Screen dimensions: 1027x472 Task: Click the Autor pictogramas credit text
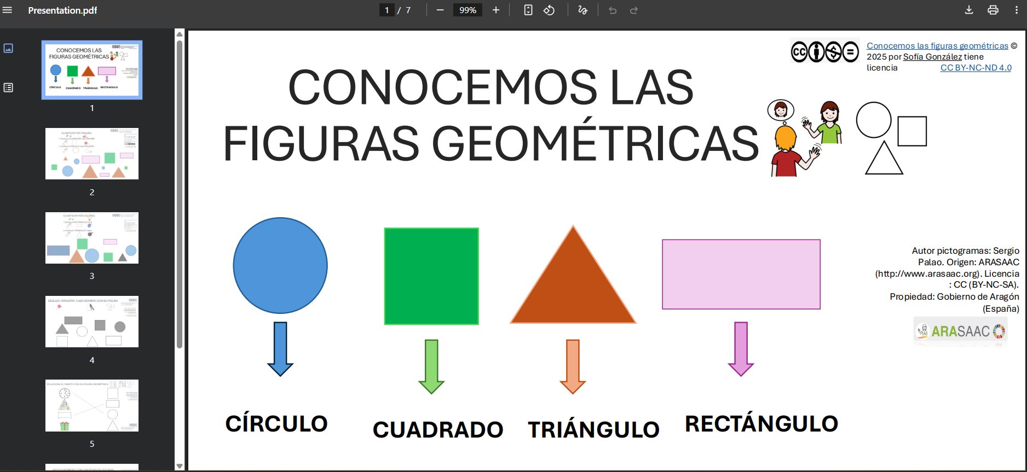point(947,279)
